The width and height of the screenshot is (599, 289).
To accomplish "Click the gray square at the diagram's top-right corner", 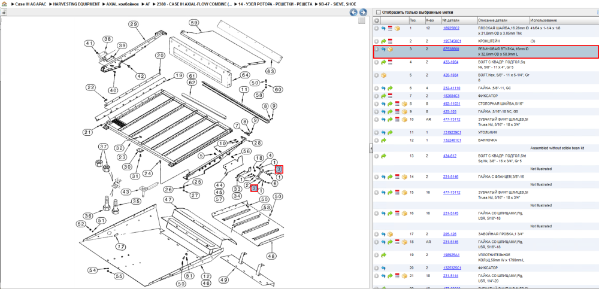I will [361, 20].
